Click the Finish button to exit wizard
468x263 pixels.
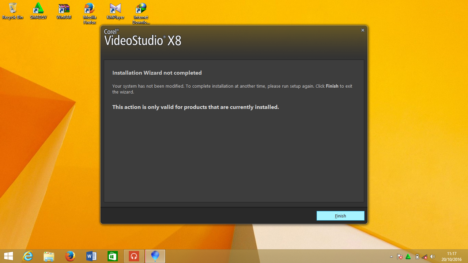(340, 216)
